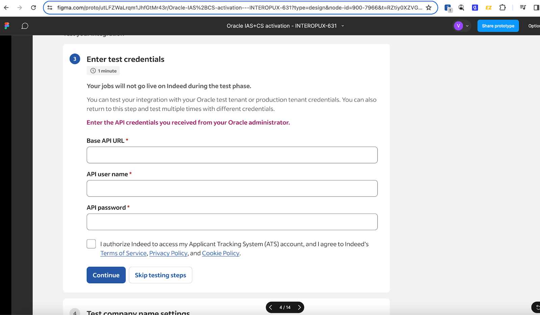The image size is (540, 315).
Task: Open the Terms of Service link
Action: point(123,253)
